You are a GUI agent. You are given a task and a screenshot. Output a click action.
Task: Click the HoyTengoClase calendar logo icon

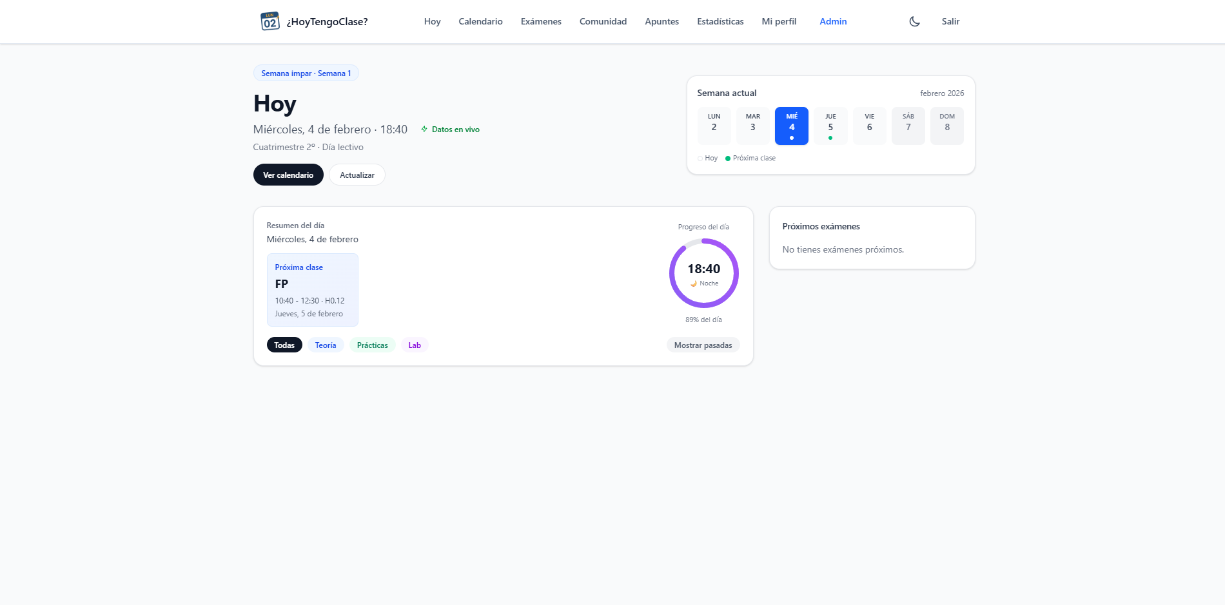pos(269,21)
